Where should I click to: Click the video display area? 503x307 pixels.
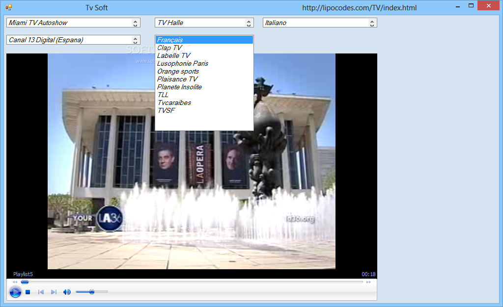click(x=192, y=161)
